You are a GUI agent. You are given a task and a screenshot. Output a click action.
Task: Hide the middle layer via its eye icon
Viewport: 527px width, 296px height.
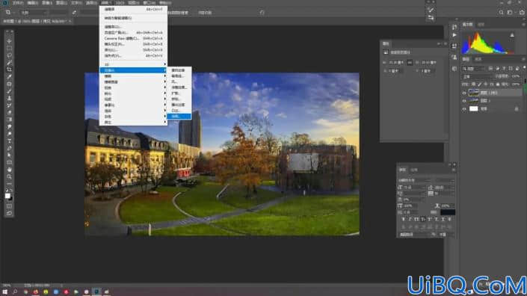[x=464, y=101]
